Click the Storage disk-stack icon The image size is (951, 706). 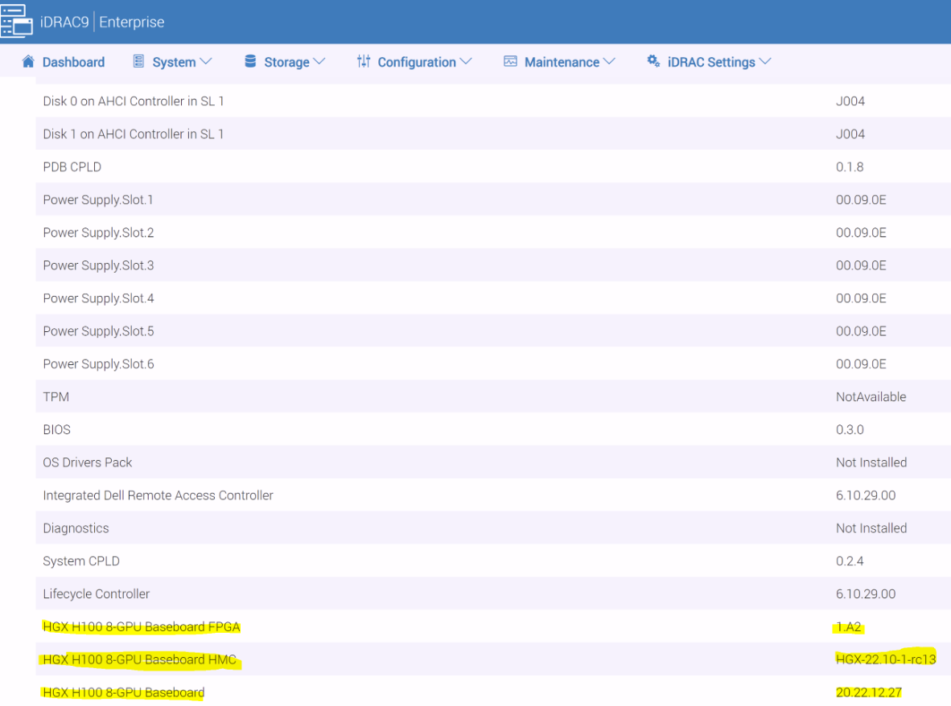[250, 62]
